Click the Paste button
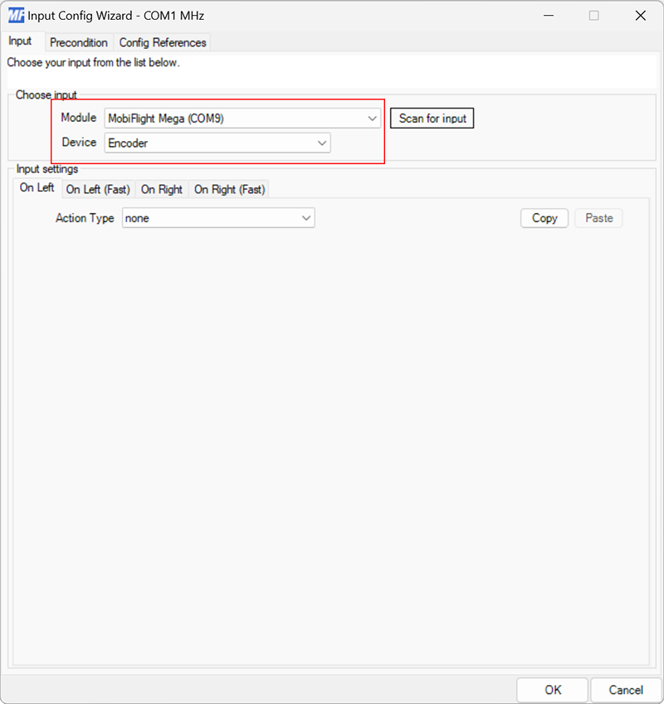Viewport: 664px width, 704px height. (x=598, y=218)
